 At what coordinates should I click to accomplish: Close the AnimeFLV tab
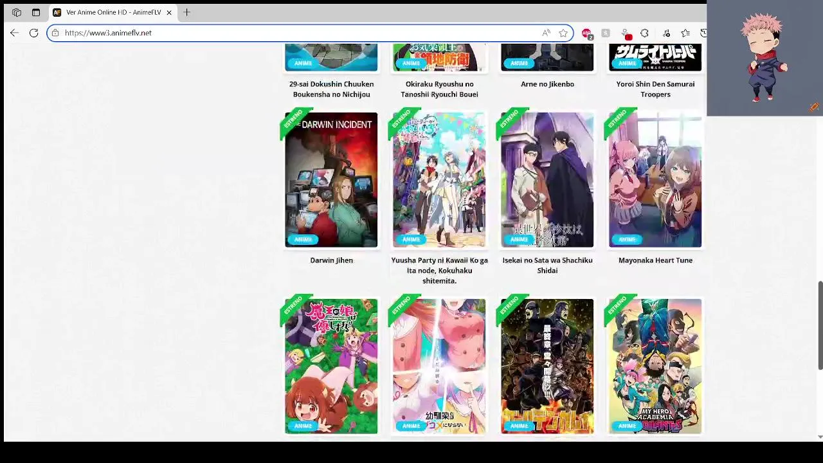click(169, 12)
